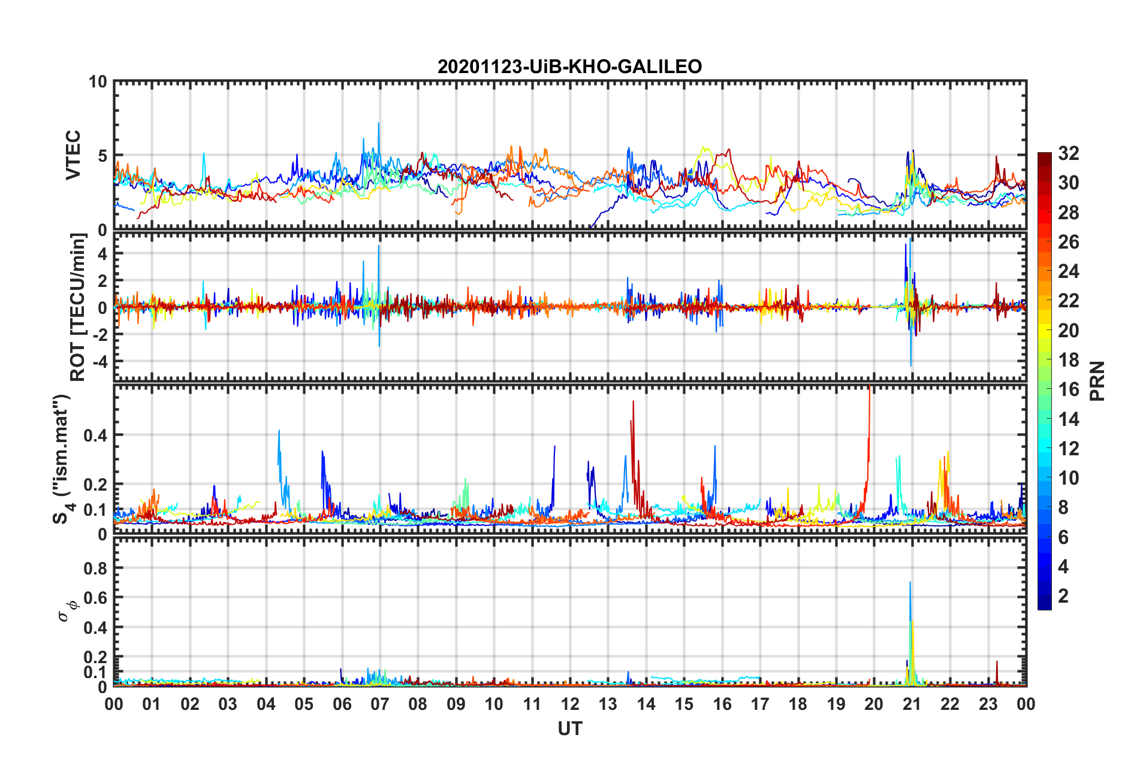Image resolution: width=1140 pixels, height=762 pixels.
Task: Click colorbar tick label 24
Action: point(1068,271)
